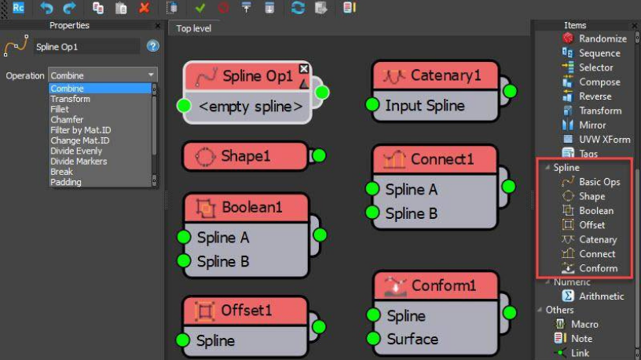Image resolution: width=641 pixels, height=360 pixels.
Task: Click Spline Op1 node output connector
Action: 322,93
